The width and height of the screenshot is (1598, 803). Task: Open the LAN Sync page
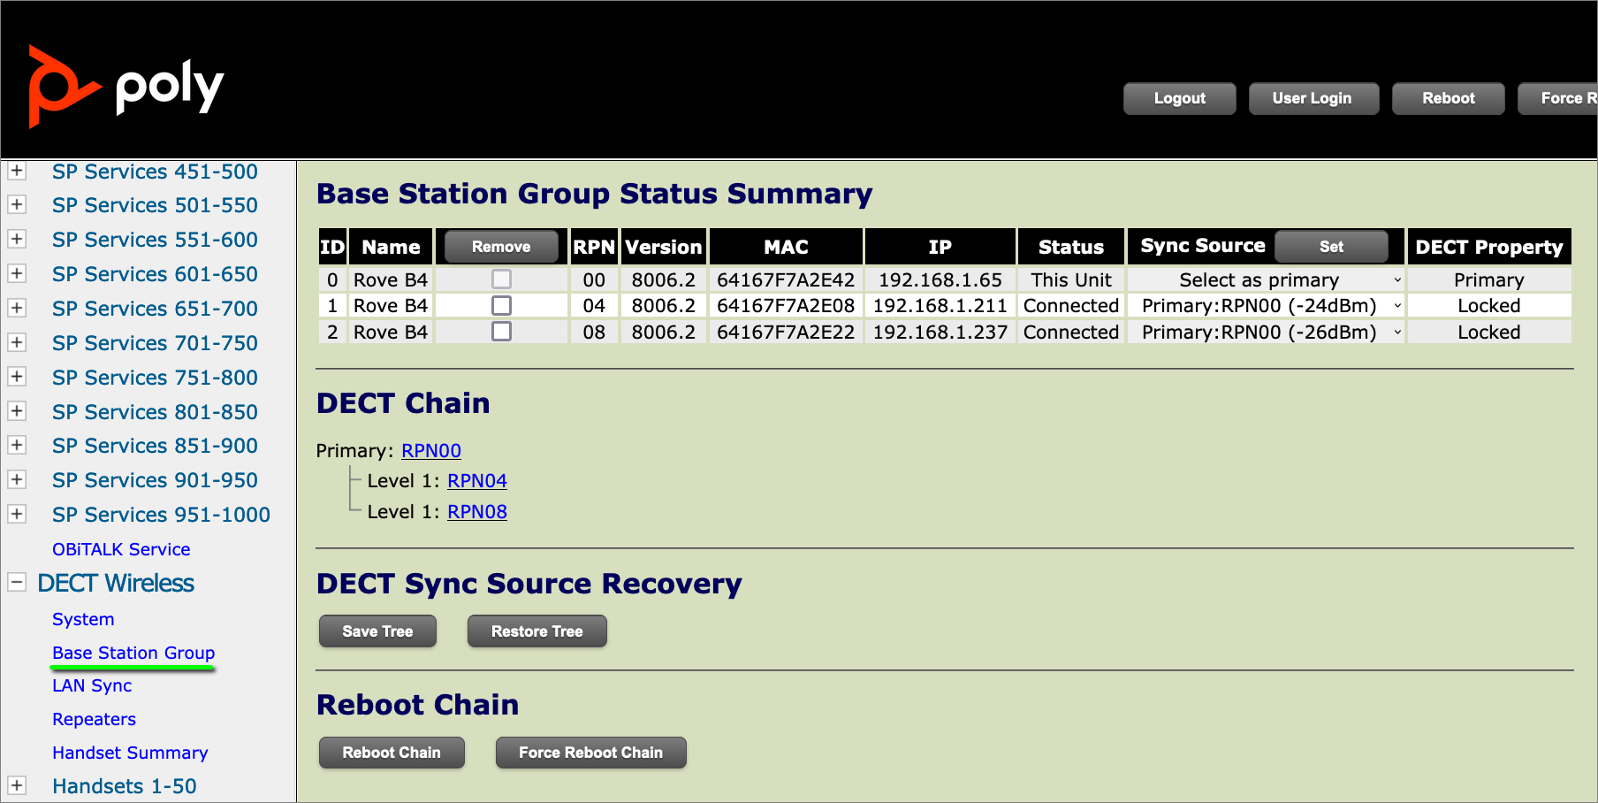pos(92,685)
